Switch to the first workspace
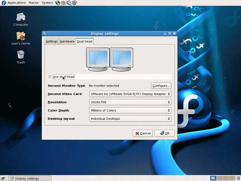 pos(213,178)
